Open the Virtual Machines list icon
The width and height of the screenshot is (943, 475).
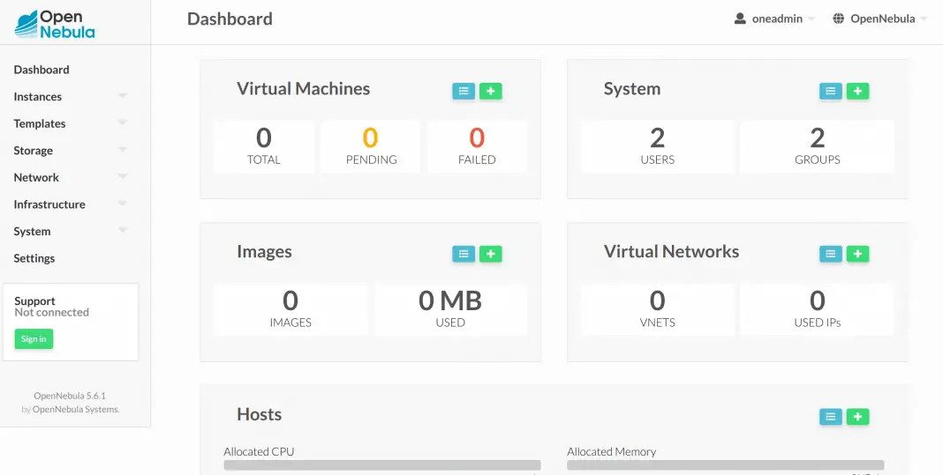pos(464,91)
